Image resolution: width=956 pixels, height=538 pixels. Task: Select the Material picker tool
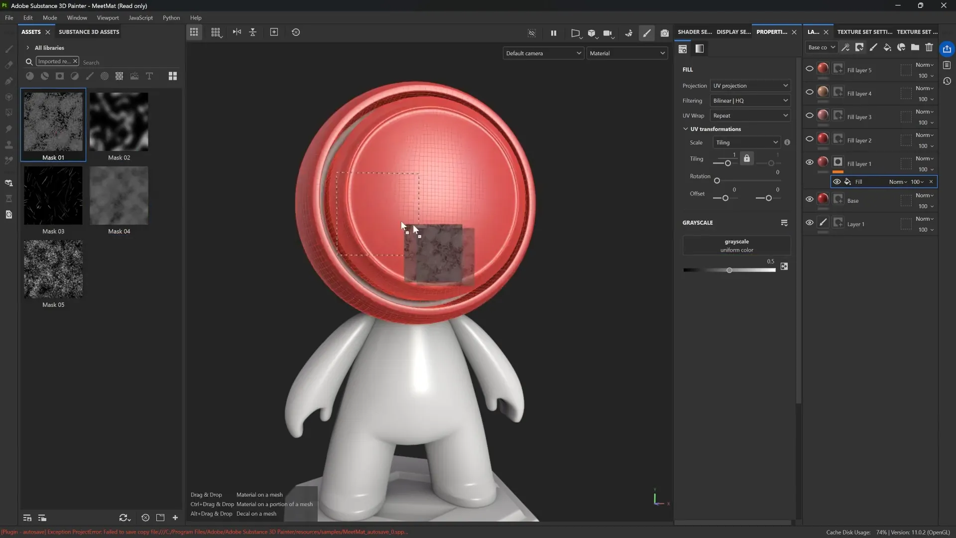tap(9, 160)
